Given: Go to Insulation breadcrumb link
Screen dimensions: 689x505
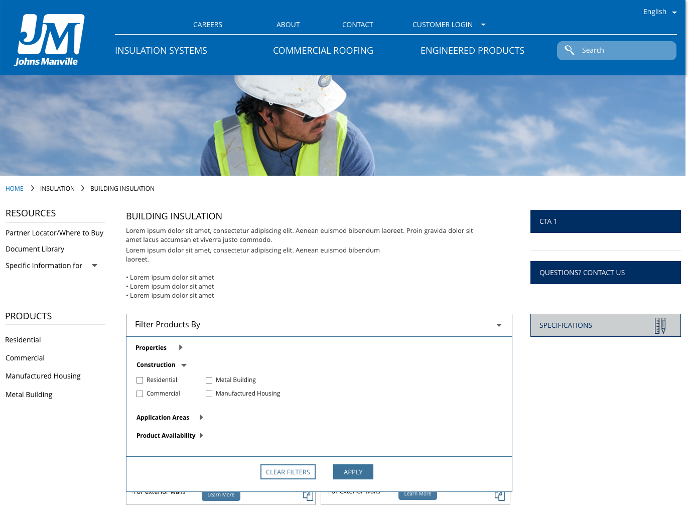Looking at the screenshot, I should (57, 189).
